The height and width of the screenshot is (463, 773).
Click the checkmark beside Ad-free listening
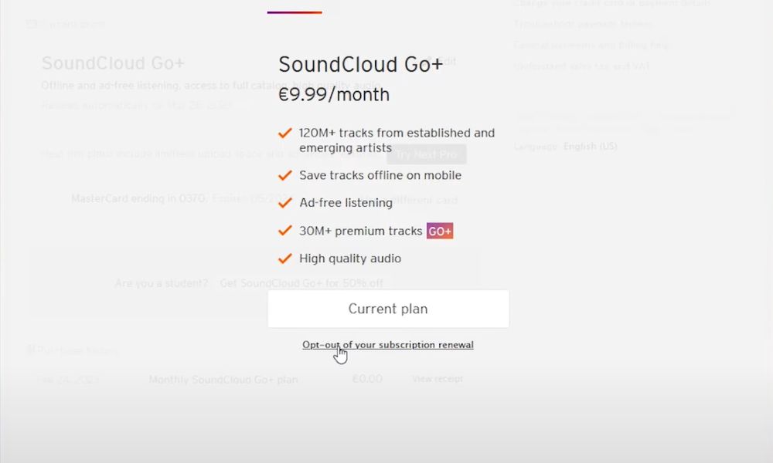click(285, 202)
